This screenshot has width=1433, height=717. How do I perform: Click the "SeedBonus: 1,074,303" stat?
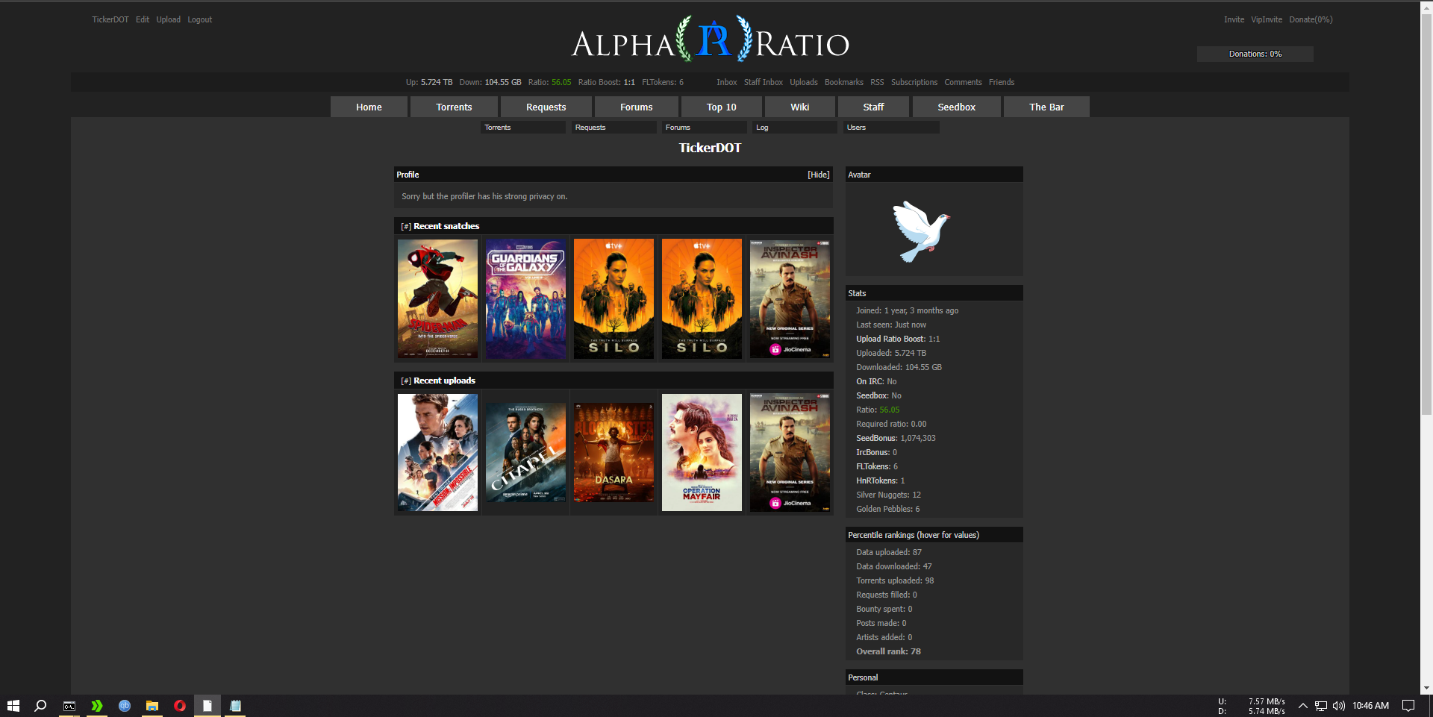coord(896,438)
